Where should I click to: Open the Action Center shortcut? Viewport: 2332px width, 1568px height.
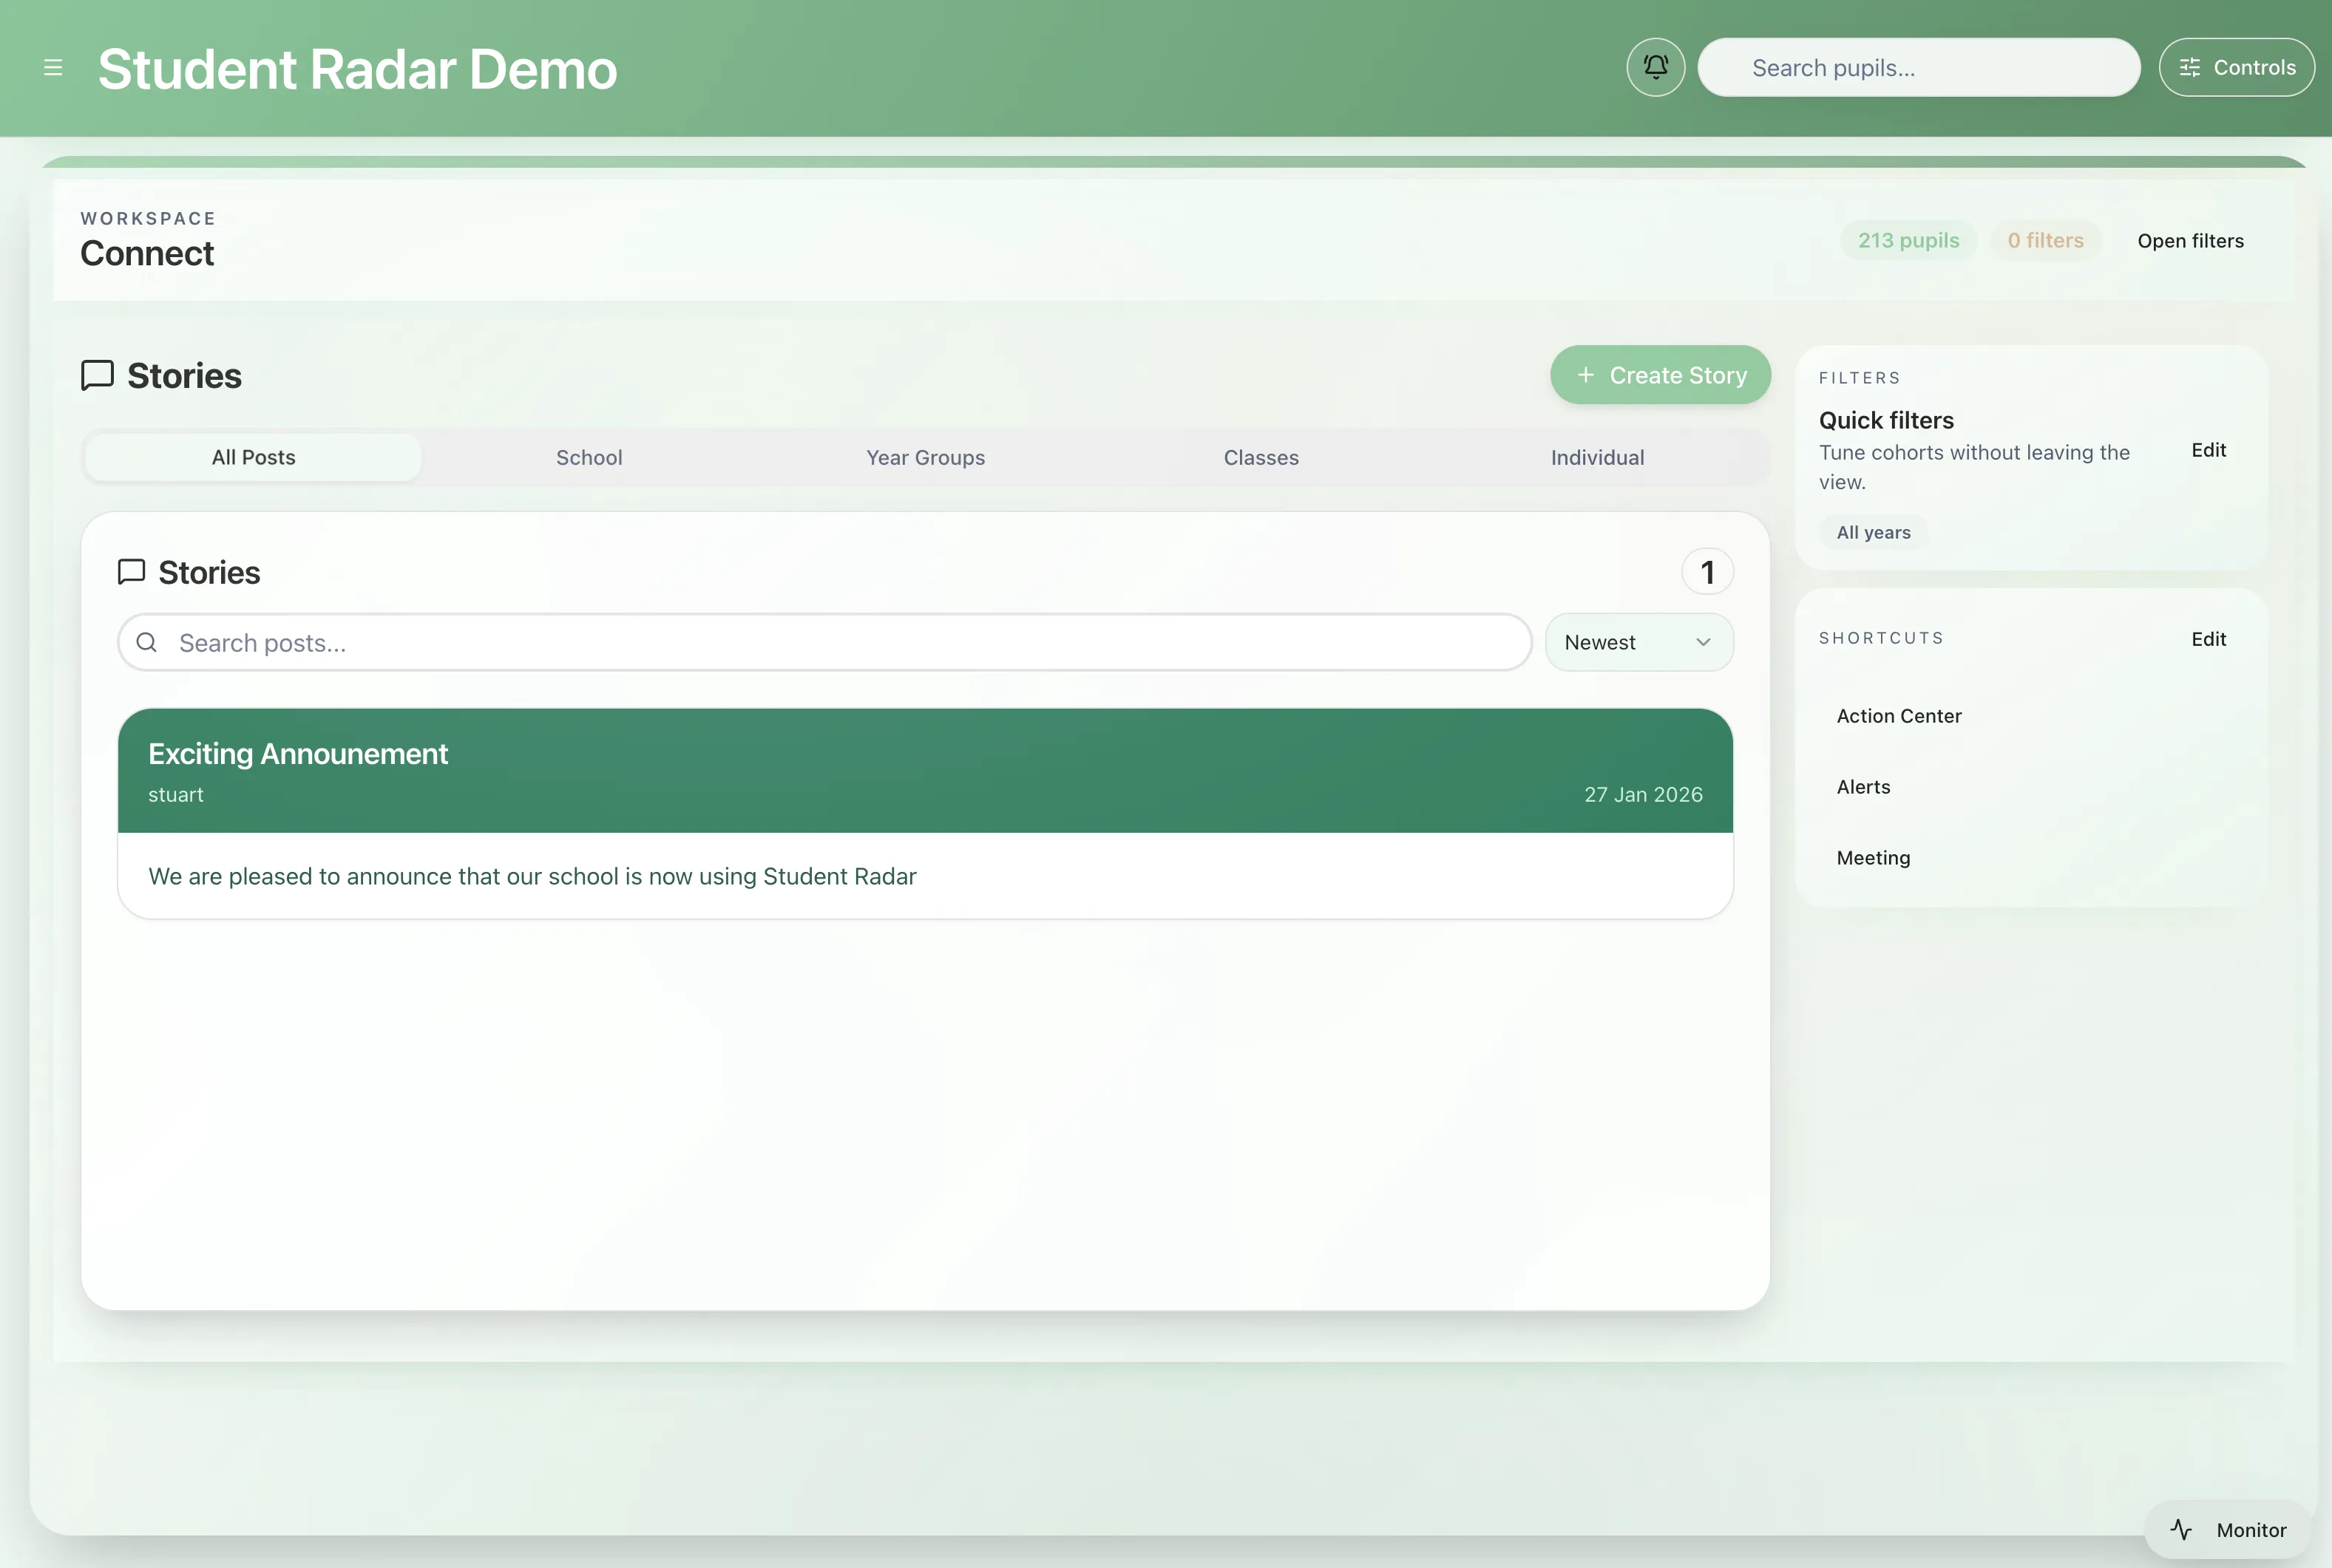pos(1899,716)
